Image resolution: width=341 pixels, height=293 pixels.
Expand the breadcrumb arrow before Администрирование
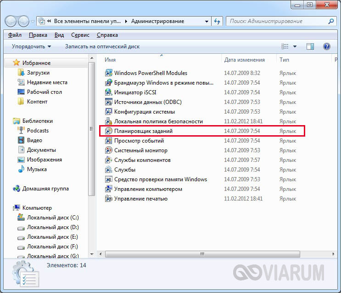(x=126, y=21)
